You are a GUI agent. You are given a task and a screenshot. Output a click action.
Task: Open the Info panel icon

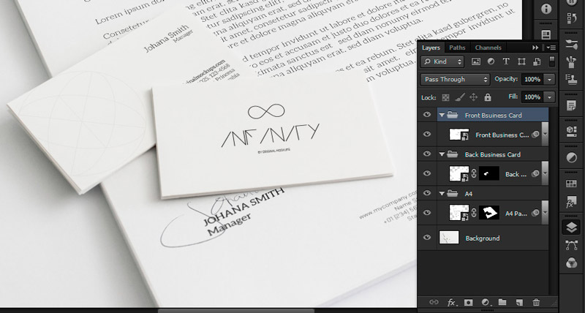click(x=546, y=9)
